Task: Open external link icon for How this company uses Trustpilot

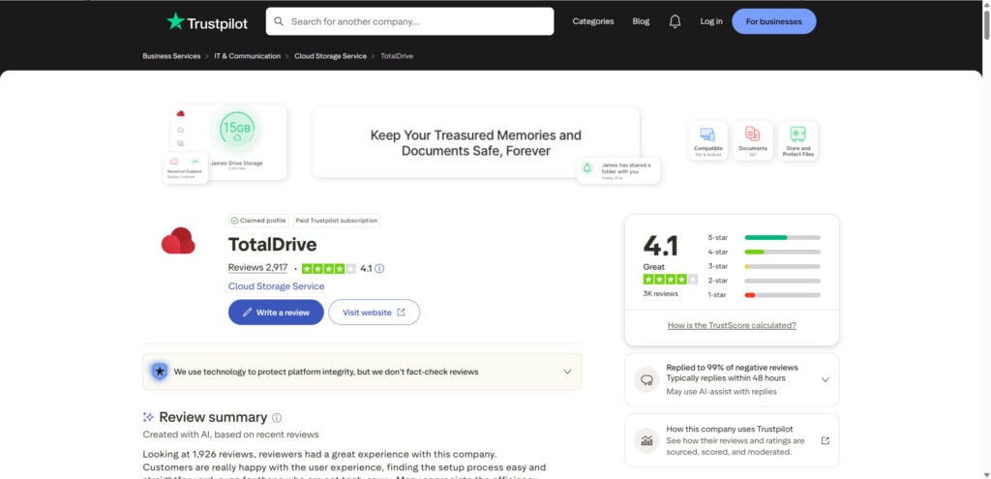Action: (x=825, y=440)
